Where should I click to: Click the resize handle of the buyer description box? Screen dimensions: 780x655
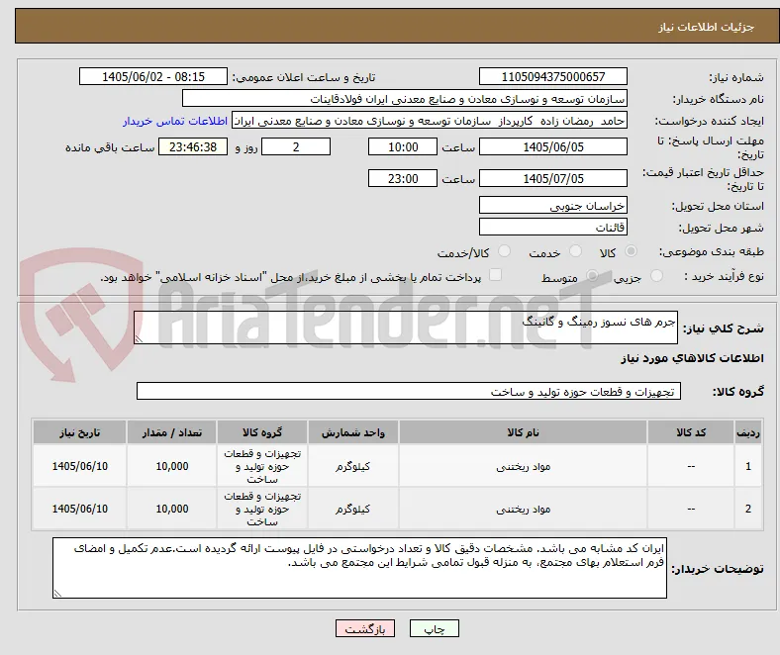point(57,593)
